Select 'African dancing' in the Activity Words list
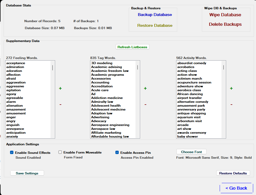Viewport: 256px width, 195px height. (x=199, y=94)
